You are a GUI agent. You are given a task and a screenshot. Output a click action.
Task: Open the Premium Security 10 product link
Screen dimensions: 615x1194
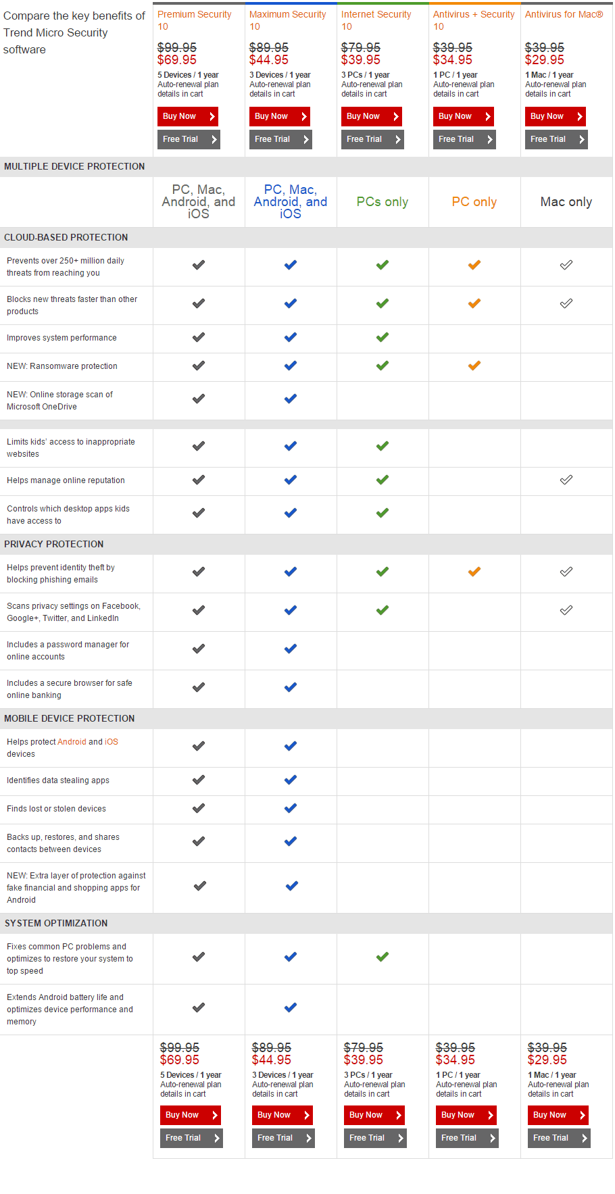pyautogui.click(x=194, y=20)
